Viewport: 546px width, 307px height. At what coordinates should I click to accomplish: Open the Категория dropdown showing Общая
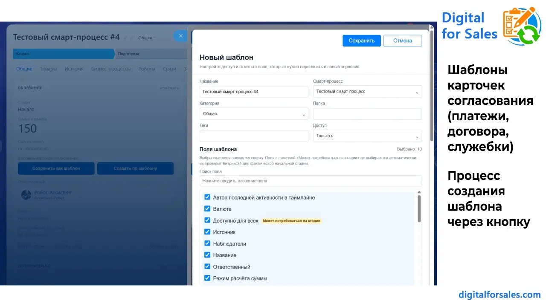254,114
